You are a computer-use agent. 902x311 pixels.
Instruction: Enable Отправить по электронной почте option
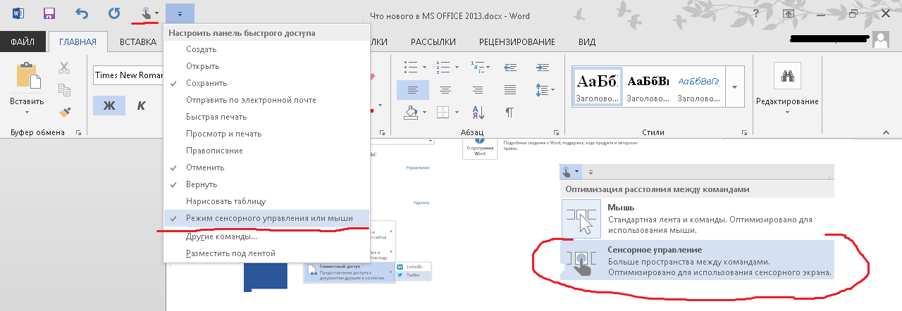point(266,100)
